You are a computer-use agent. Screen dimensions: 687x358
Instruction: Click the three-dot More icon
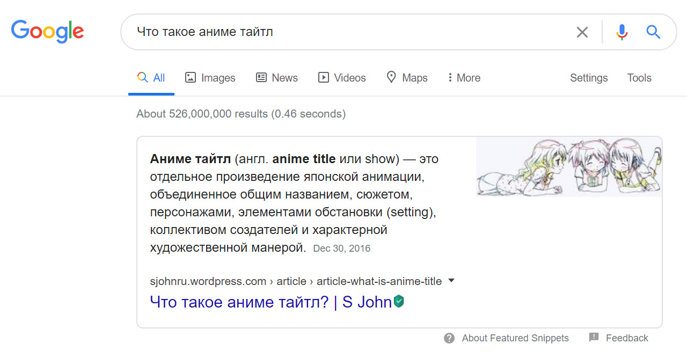(450, 78)
